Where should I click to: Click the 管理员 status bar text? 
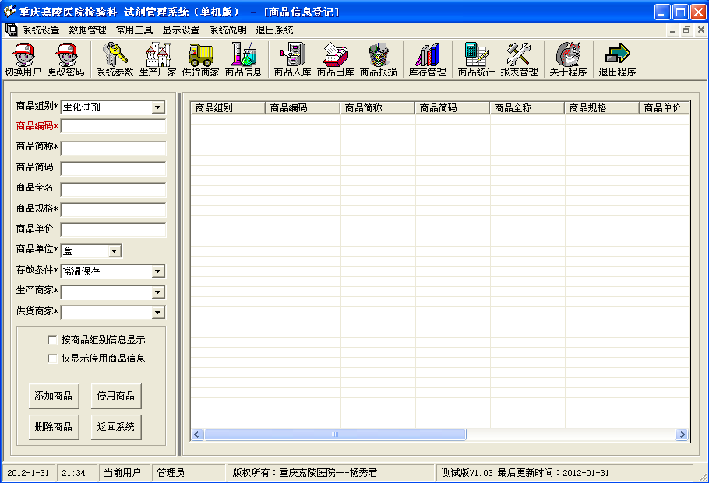[171, 473]
